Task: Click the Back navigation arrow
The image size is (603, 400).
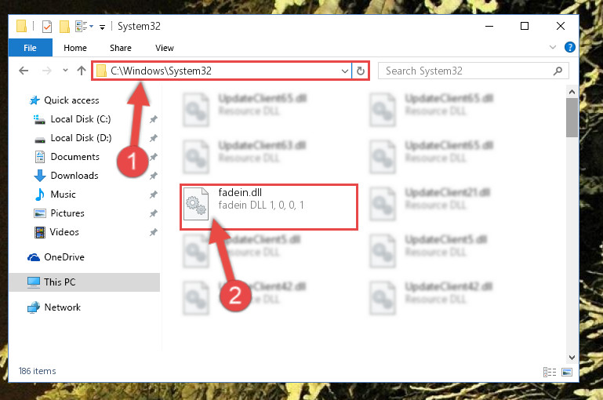Action: pos(24,71)
